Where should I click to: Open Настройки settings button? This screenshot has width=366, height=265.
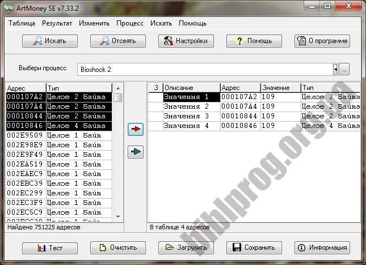186,41
